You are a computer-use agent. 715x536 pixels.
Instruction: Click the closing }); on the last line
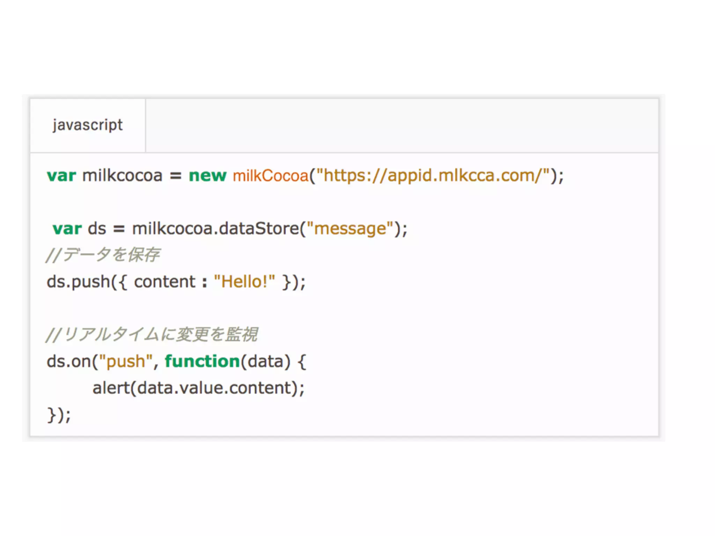[x=59, y=415]
